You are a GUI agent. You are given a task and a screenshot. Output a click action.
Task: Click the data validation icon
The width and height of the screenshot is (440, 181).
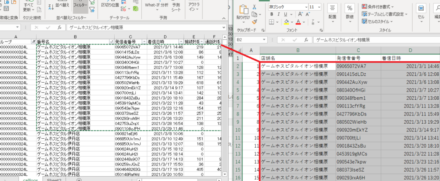(124, 9)
